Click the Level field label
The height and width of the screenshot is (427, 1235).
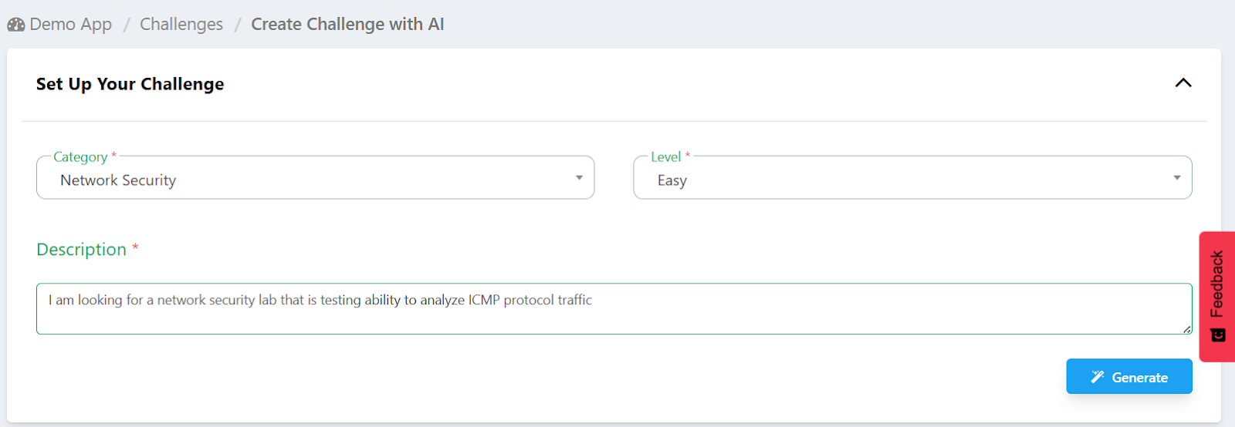665,157
